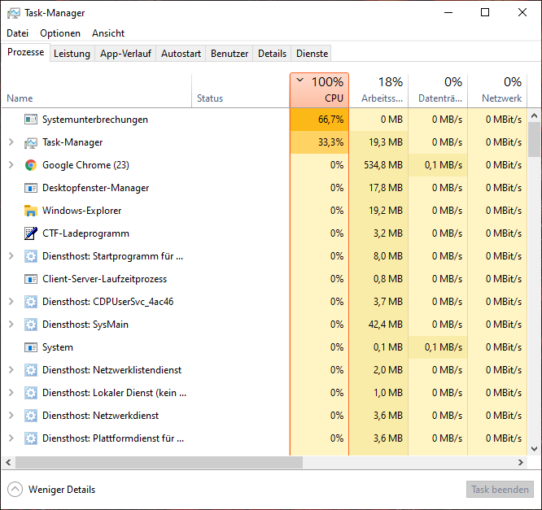Click the horizontal scrollbar thumb
Viewport: 542px width, 510px height.
pos(159,462)
